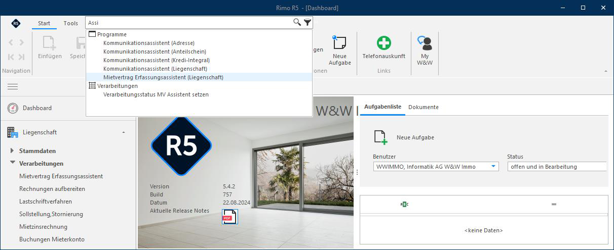Click the Aktuelle Release Notes label
The image size is (614, 250).
pos(179,211)
